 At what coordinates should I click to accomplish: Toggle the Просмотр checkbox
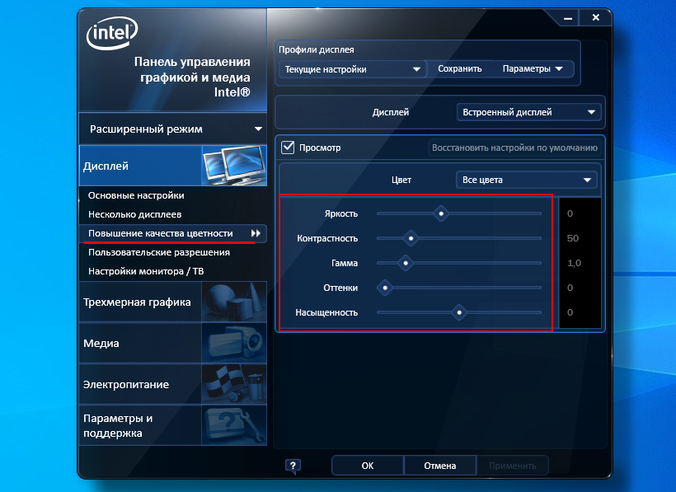point(288,148)
